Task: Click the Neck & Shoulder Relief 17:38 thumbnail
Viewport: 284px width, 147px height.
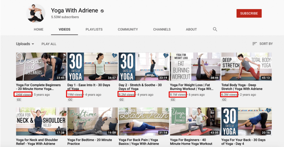Action: pos(41,121)
